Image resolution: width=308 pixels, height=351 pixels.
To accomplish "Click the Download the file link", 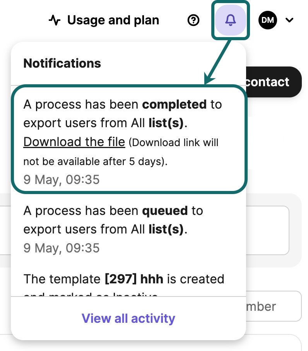I will click(x=74, y=142).
